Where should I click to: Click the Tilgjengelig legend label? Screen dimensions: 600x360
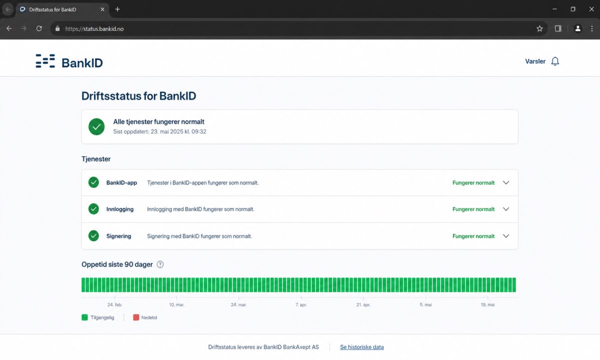[x=102, y=317]
